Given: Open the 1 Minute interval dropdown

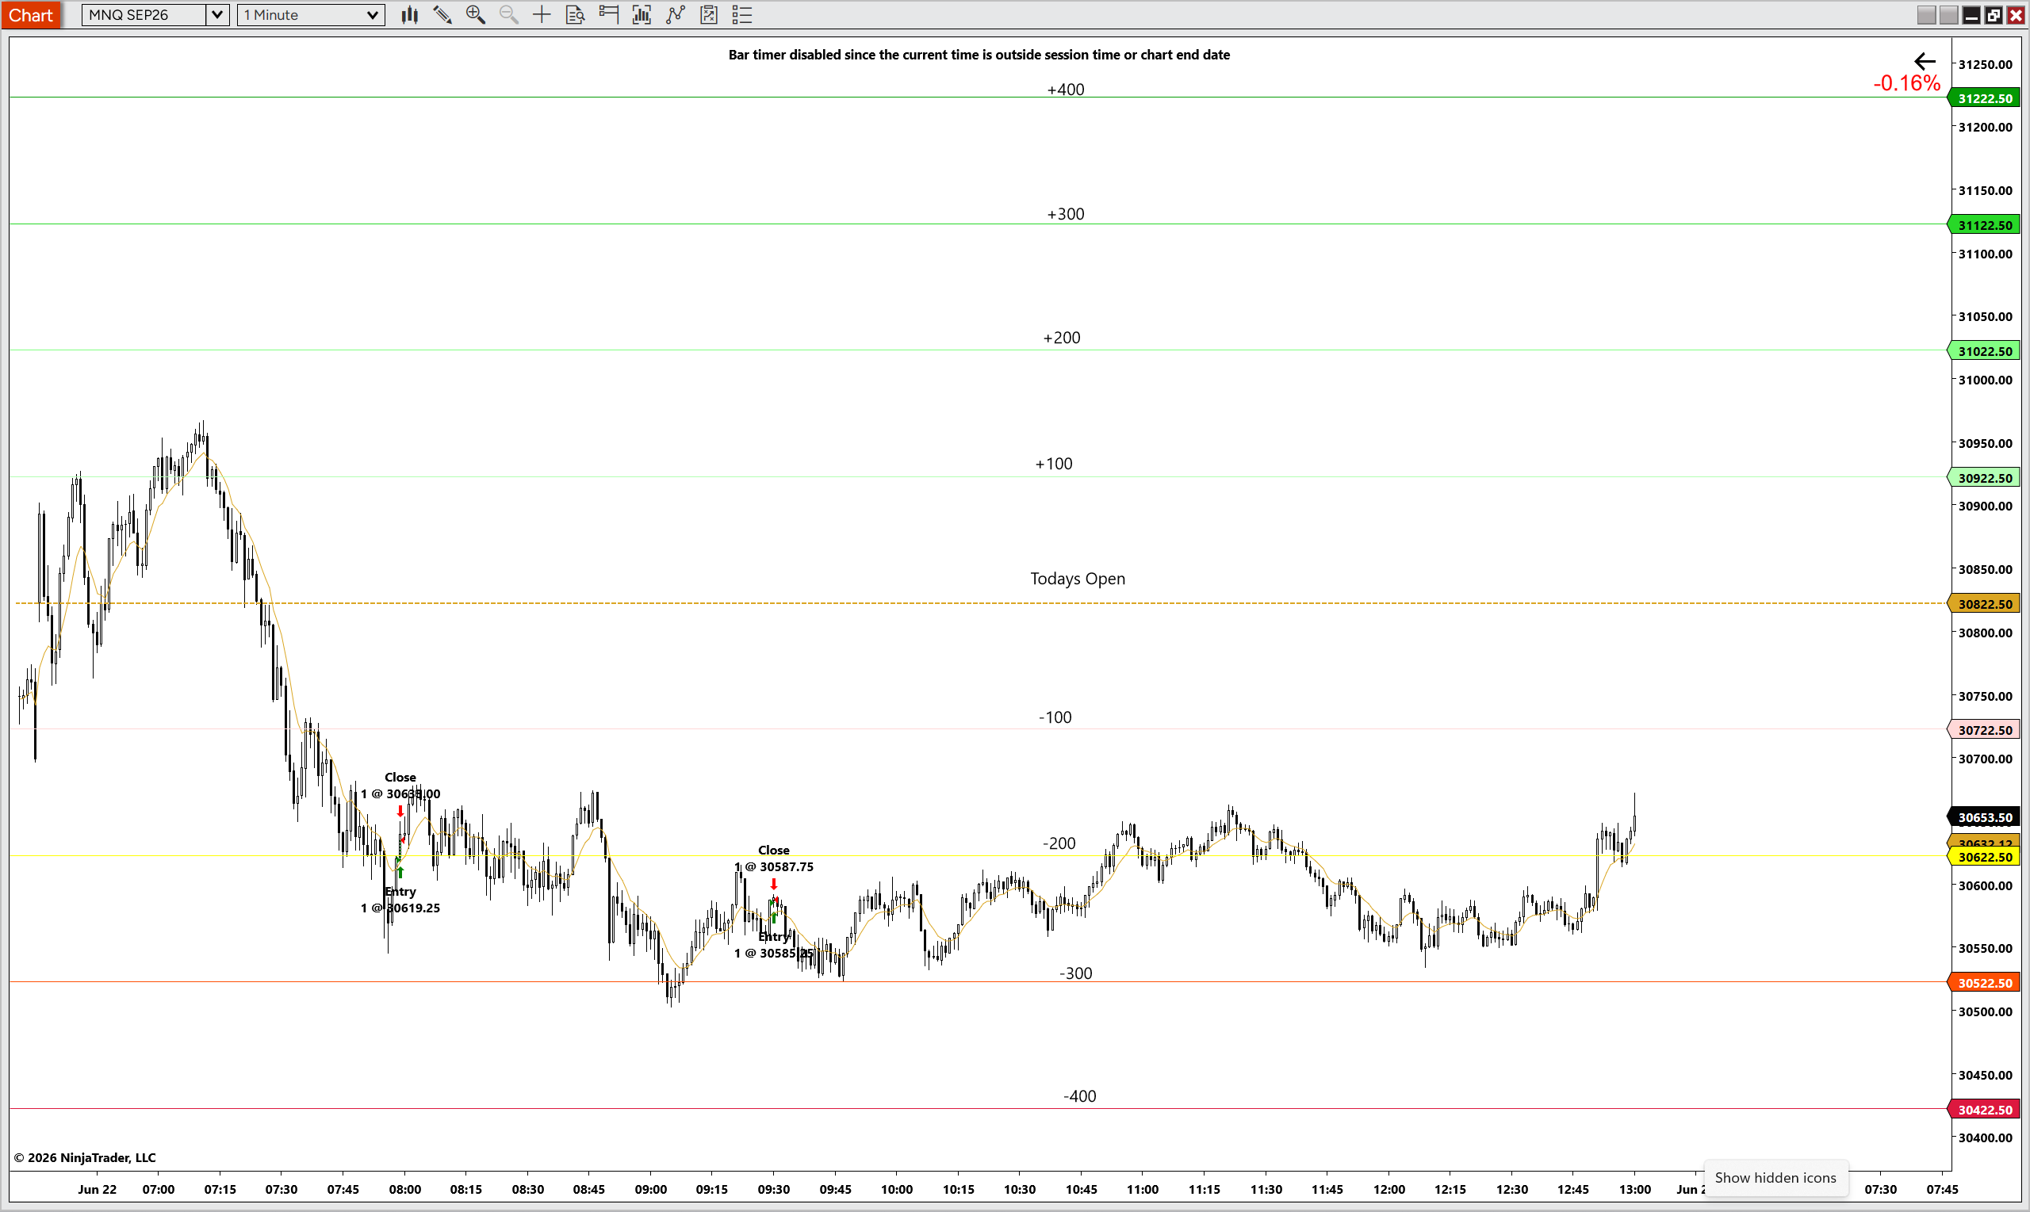Looking at the screenshot, I should (x=310, y=15).
